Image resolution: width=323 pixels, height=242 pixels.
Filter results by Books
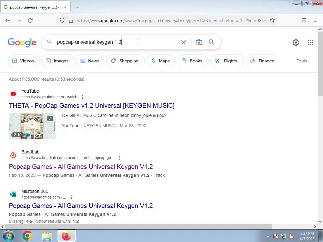(192, 61)
